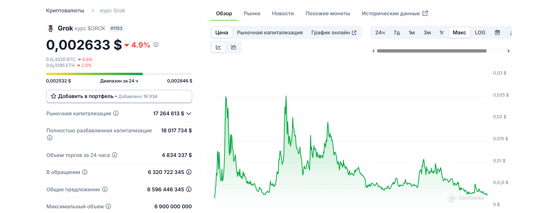Show info for Рыночная капитализация
The image size is (551, 213).
(116, 113)
